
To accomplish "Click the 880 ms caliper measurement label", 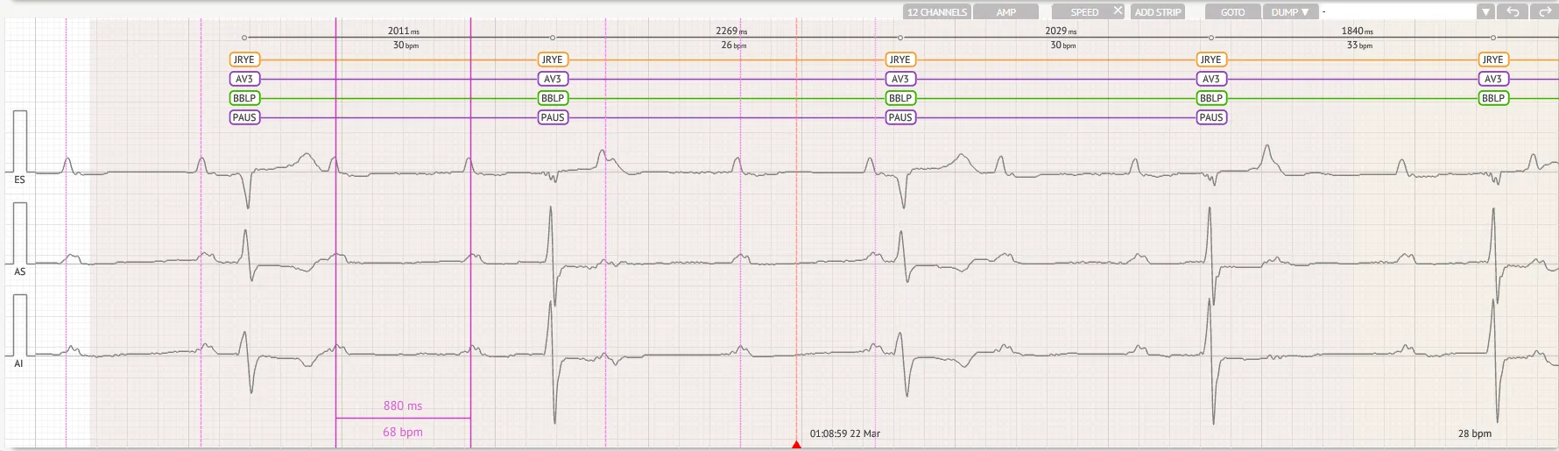I will [x=403, y=405].
